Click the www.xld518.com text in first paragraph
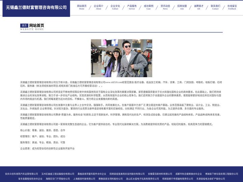This screenshot has height=182, width=243. pos(114,82)
